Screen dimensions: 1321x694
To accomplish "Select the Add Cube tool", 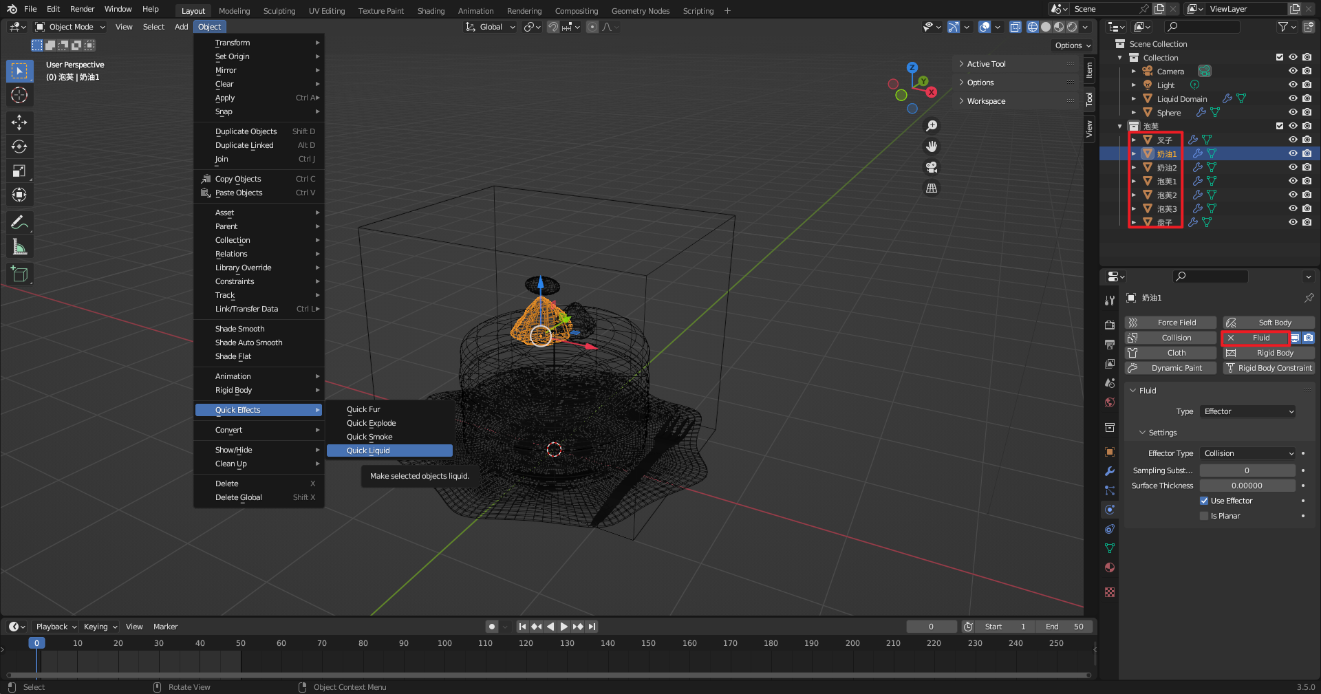I will coord(19,274).
